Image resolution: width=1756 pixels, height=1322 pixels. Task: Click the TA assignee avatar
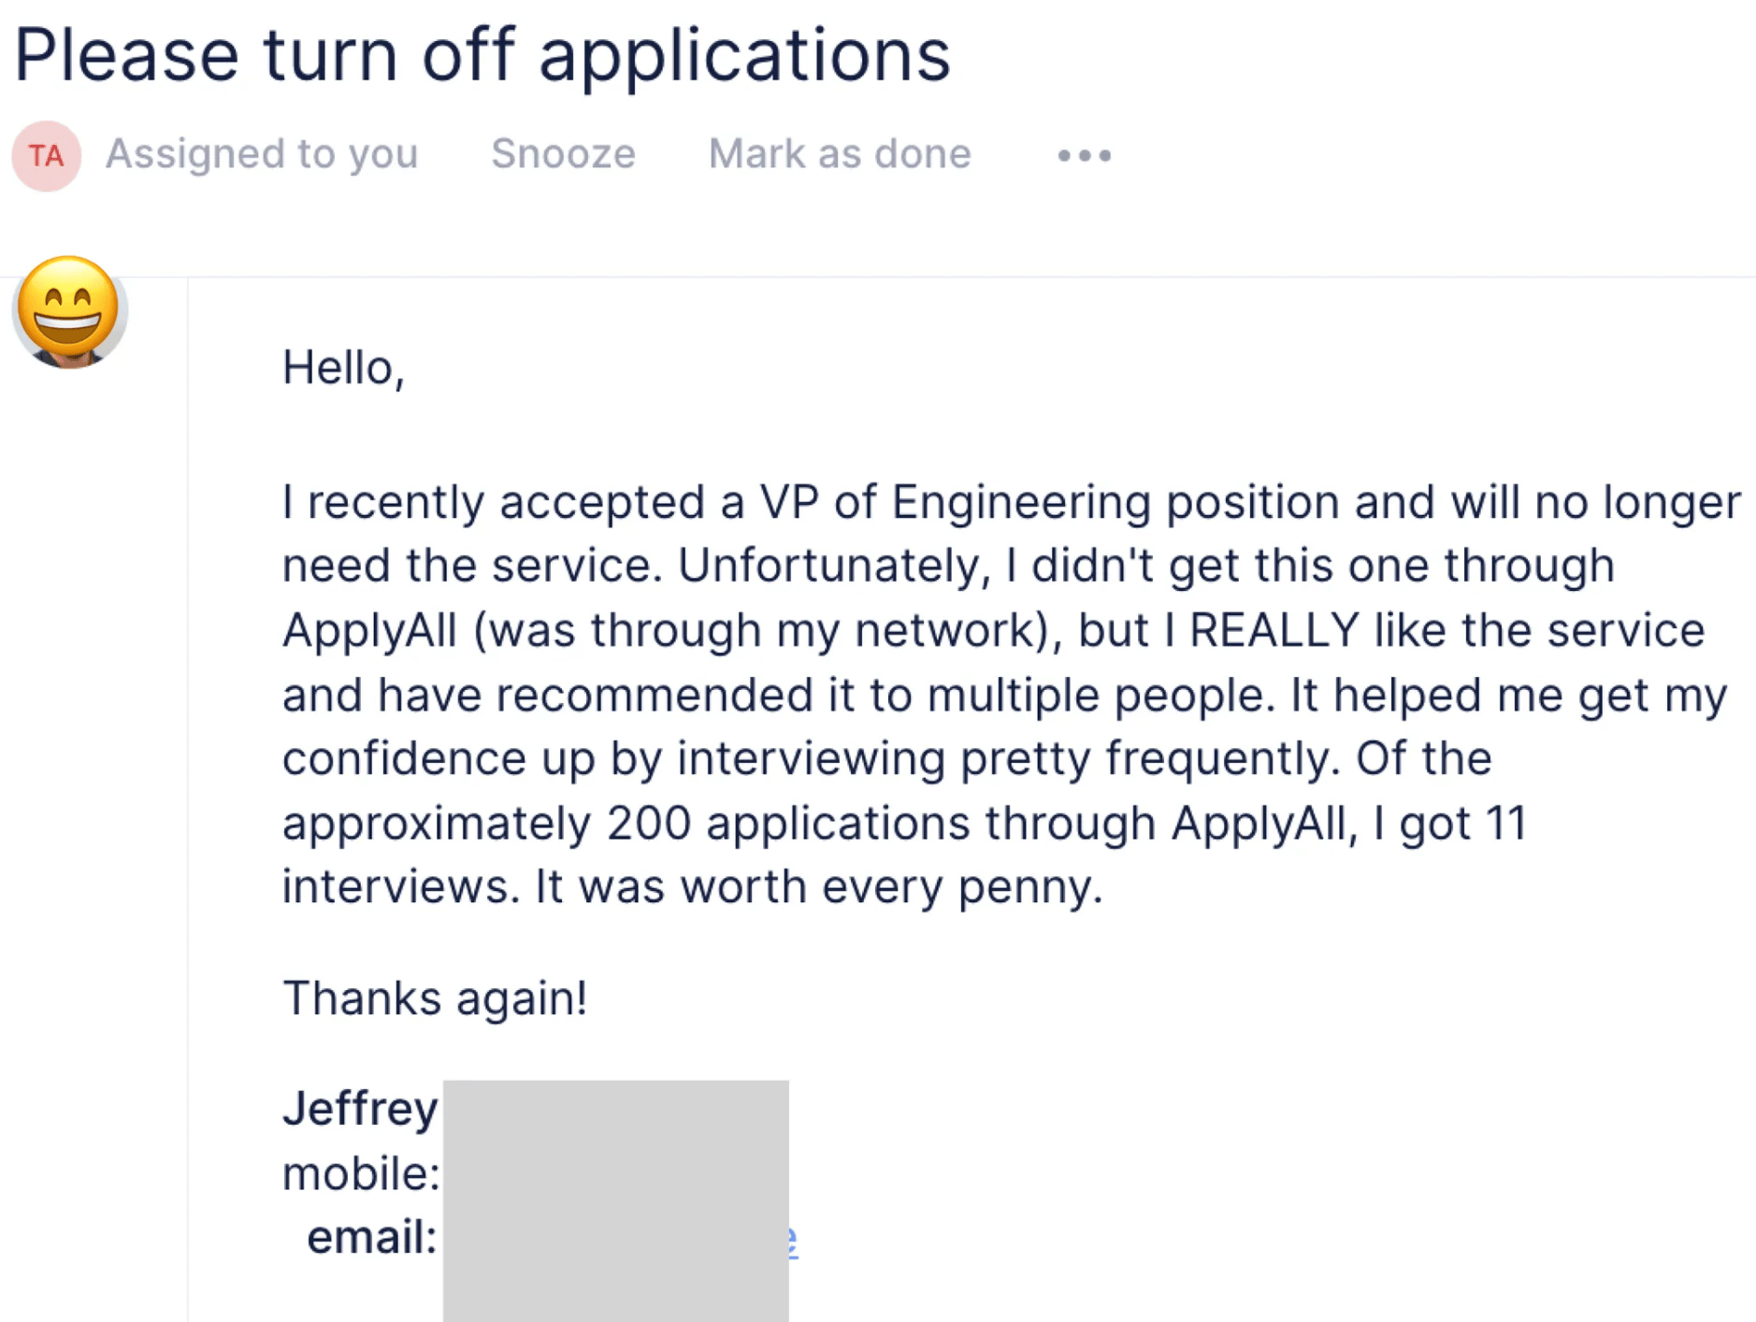46,155
